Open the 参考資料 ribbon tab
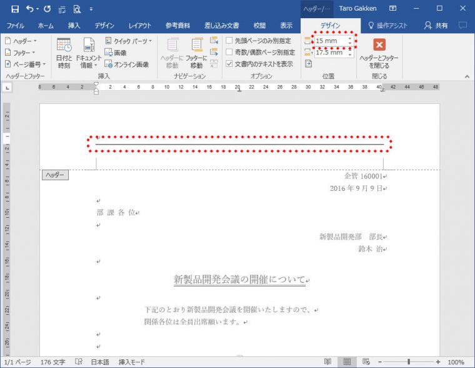The image size is (475, 368). pyautogui.click(x=177, y=26)
